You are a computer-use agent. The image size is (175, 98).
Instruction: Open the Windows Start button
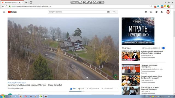tap(3, 96)
